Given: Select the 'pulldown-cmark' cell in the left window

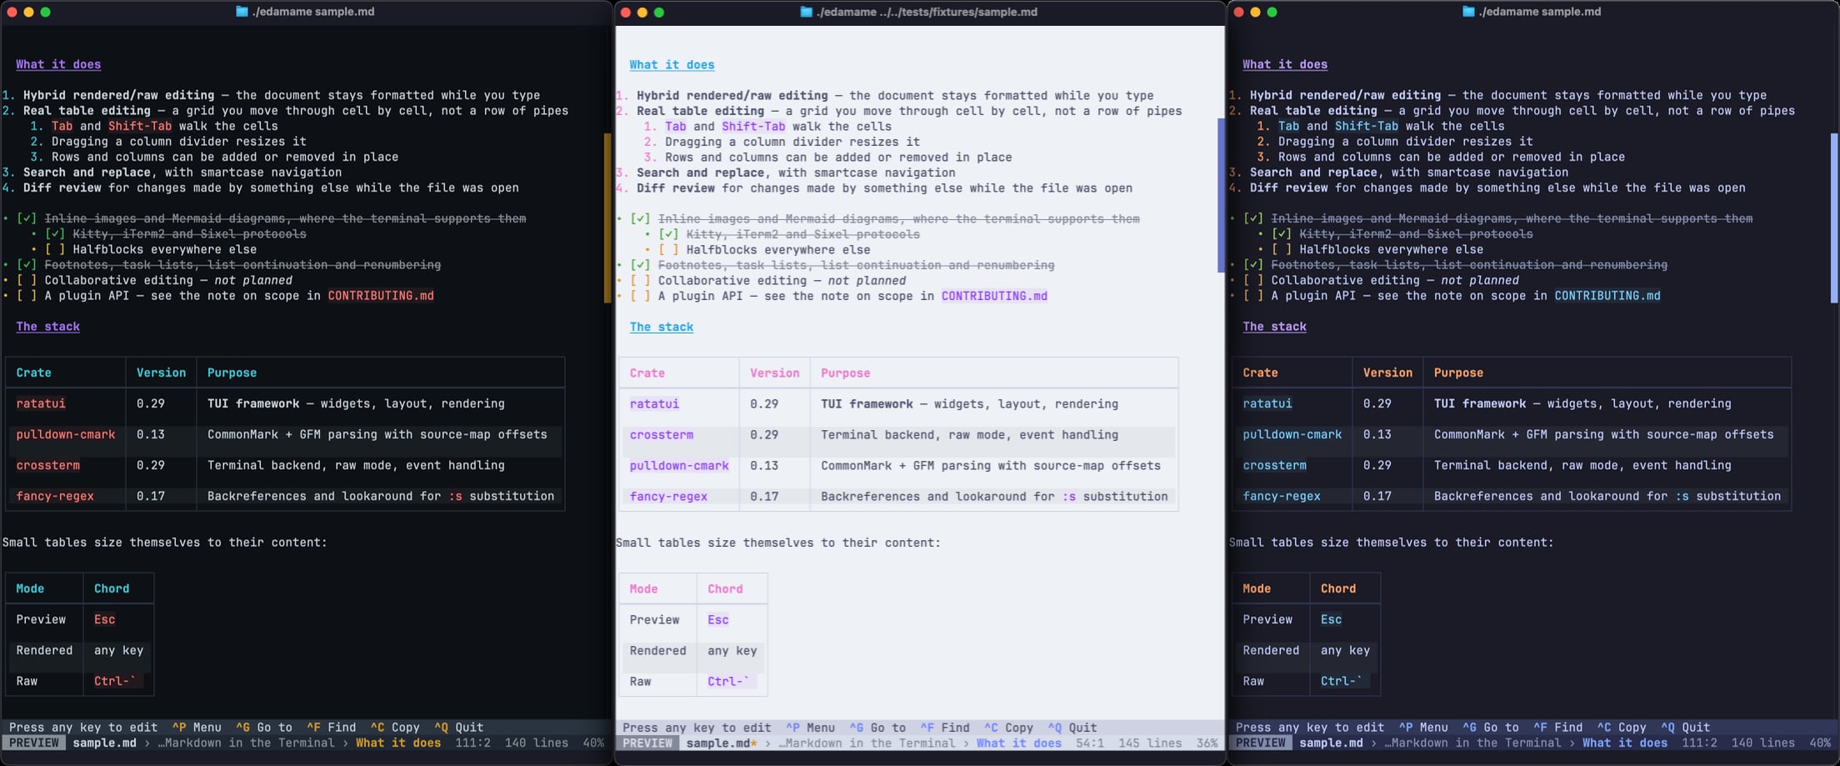Looking at the screenshot, I should pos(66,434).
